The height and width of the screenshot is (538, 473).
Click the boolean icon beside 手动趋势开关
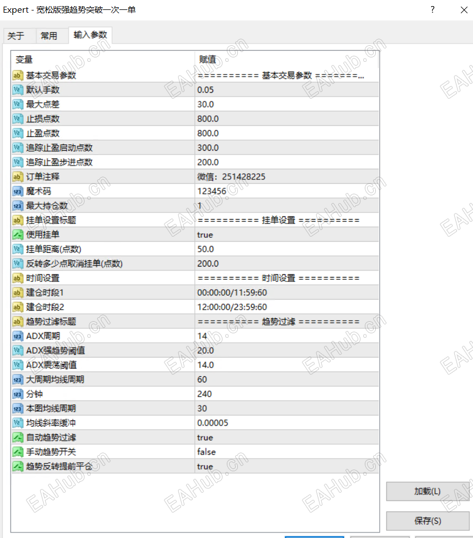(17, 452)
